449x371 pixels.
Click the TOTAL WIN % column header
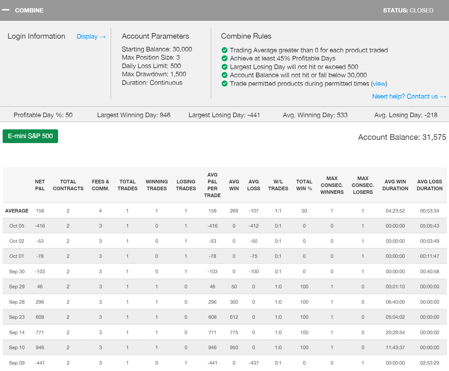click(304, 185)
